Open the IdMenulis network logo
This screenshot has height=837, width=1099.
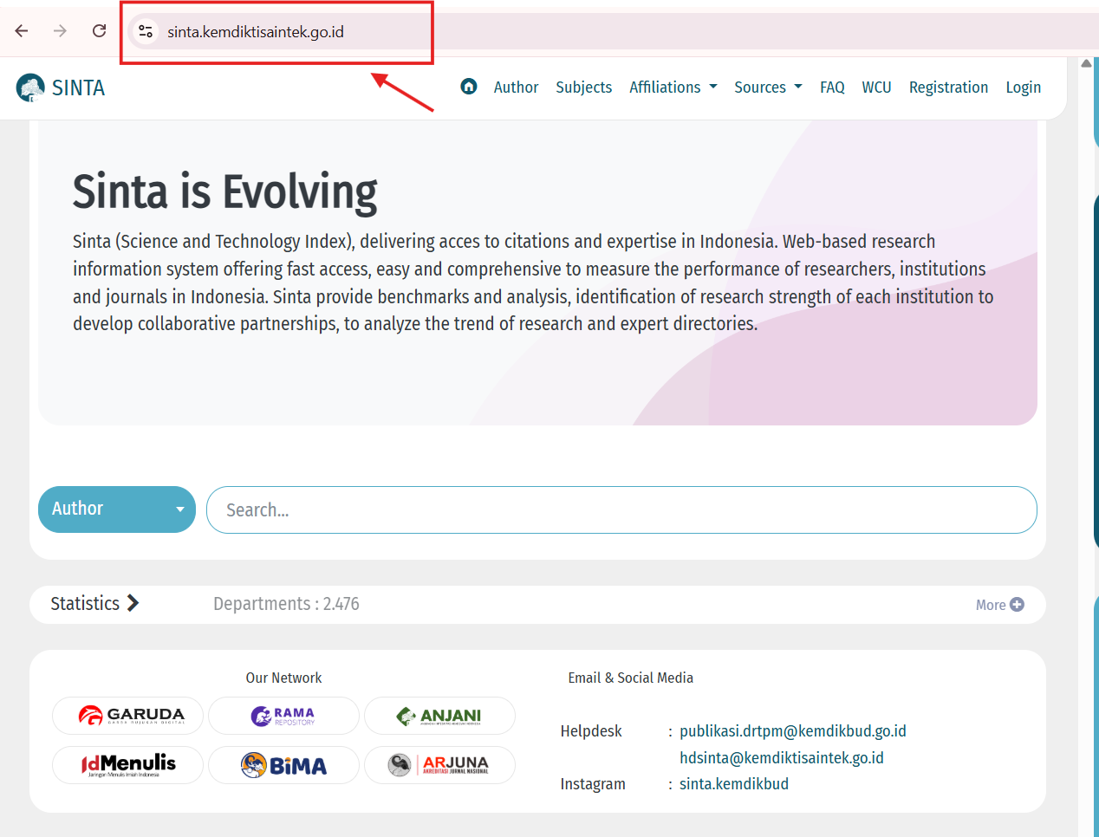pos(128,765)
